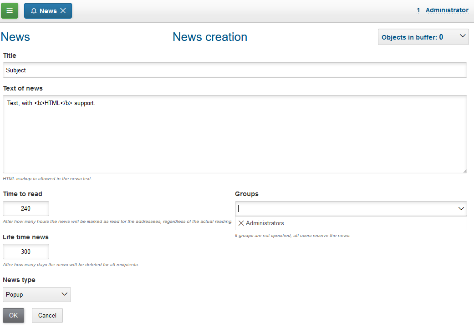Click the "1" link beside Administrator
Viewport: 474px width, 328px height.
(x=418, y=10)
